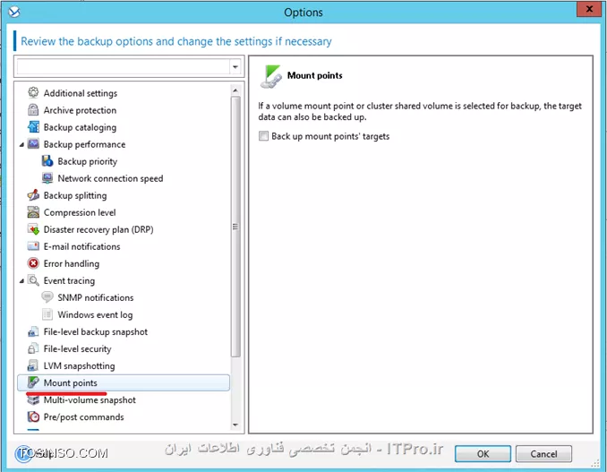Click the Event tracing magnifier icon

[33, 280]
